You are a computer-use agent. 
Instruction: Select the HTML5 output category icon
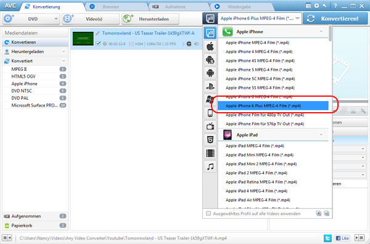coord(210,140)
